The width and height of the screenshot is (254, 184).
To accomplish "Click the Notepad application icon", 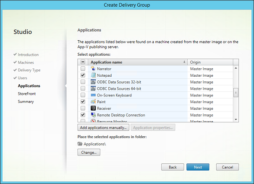I will coord(93,75).
